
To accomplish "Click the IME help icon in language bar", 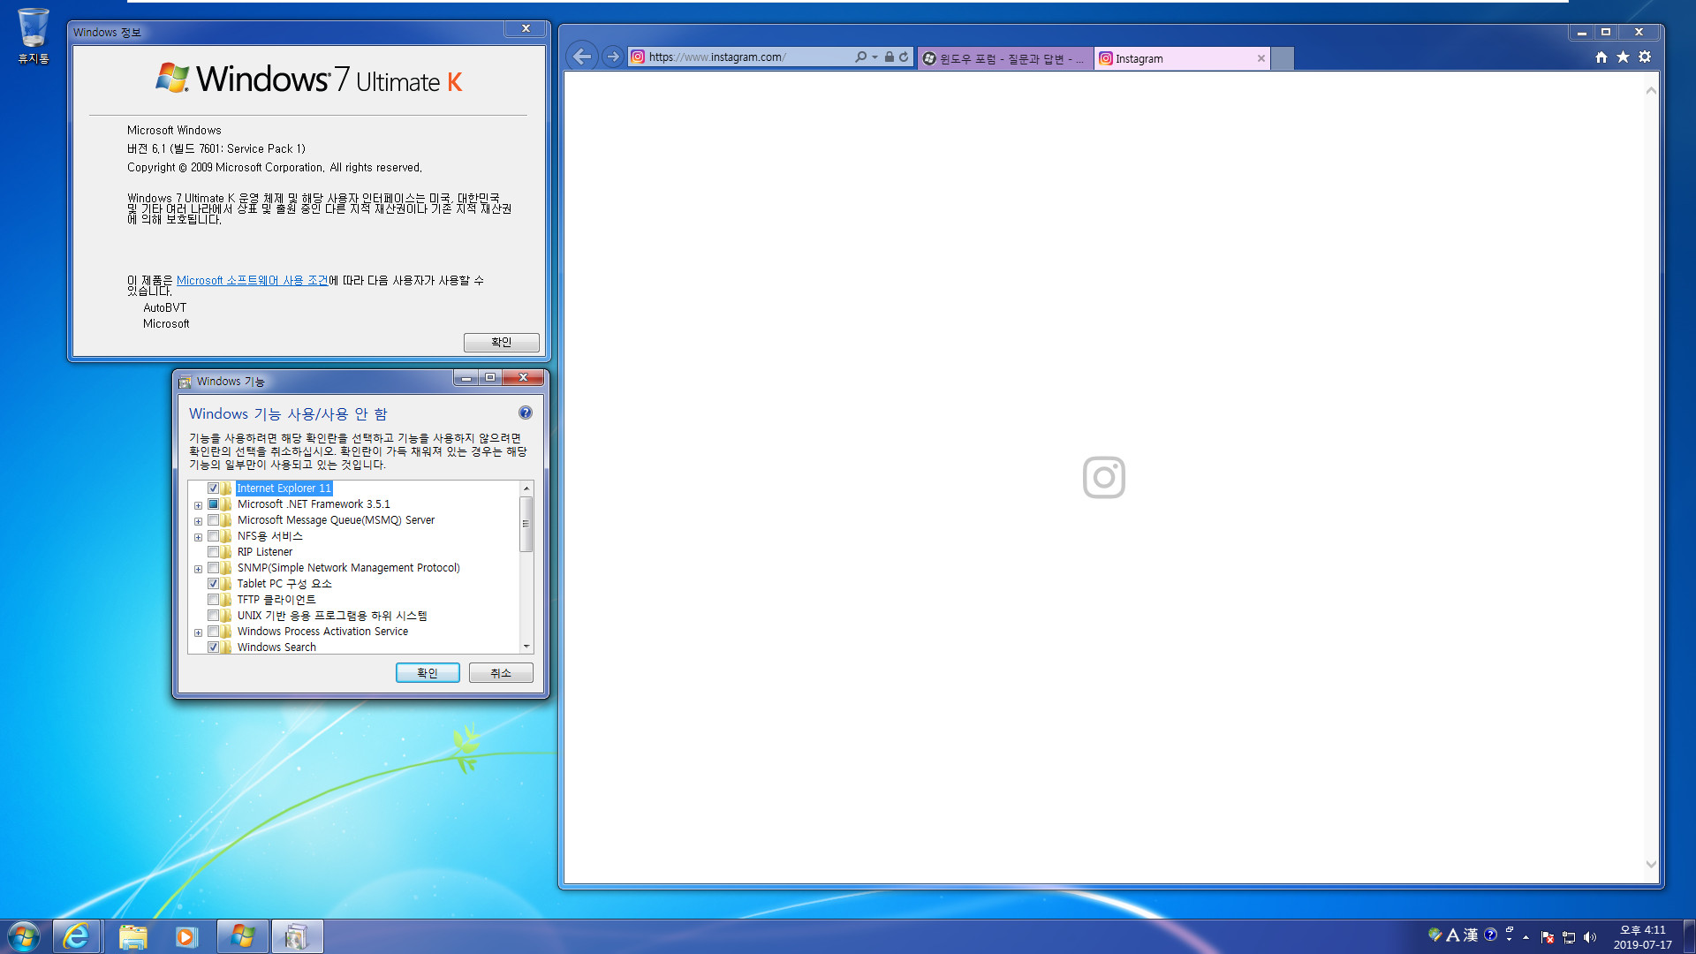I will (x=1491, y=935).
